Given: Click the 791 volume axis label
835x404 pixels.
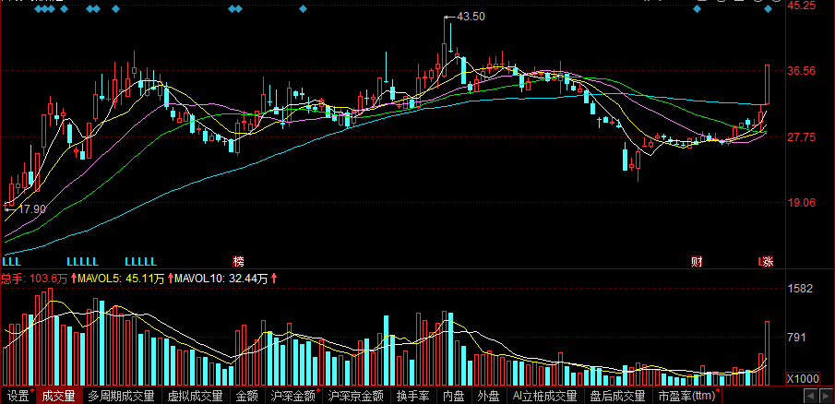Looking at the screenshot, I should [796, 338].
